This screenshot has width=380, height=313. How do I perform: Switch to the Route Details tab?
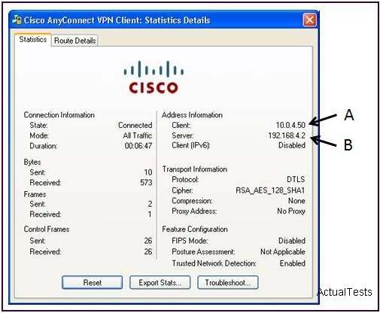pyautogui.click(x=74, y=41)
